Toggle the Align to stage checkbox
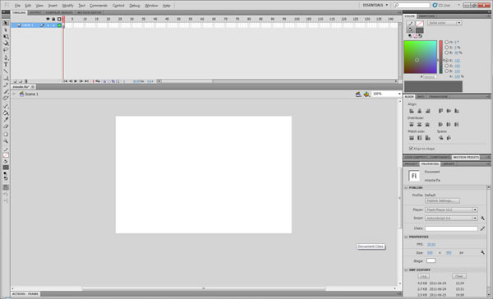Image resolution: width=493 pixels, height=299 pixels. coord(411,148)
